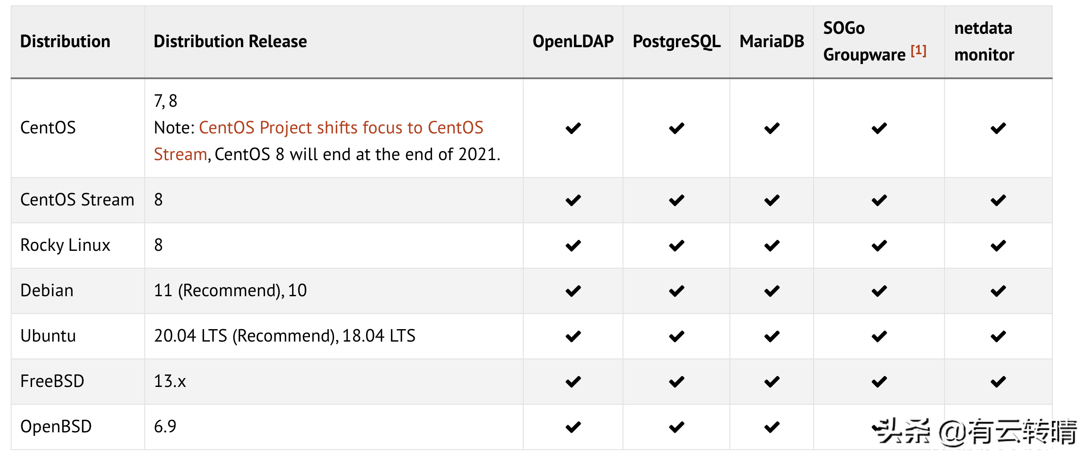Open the CentOS Project shifts focus link
The image size is (1091, 459).
(341, 128)
